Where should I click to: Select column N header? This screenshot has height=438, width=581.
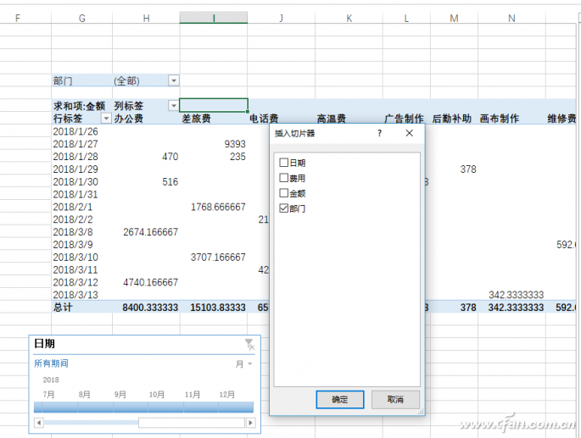pos(511,18)
